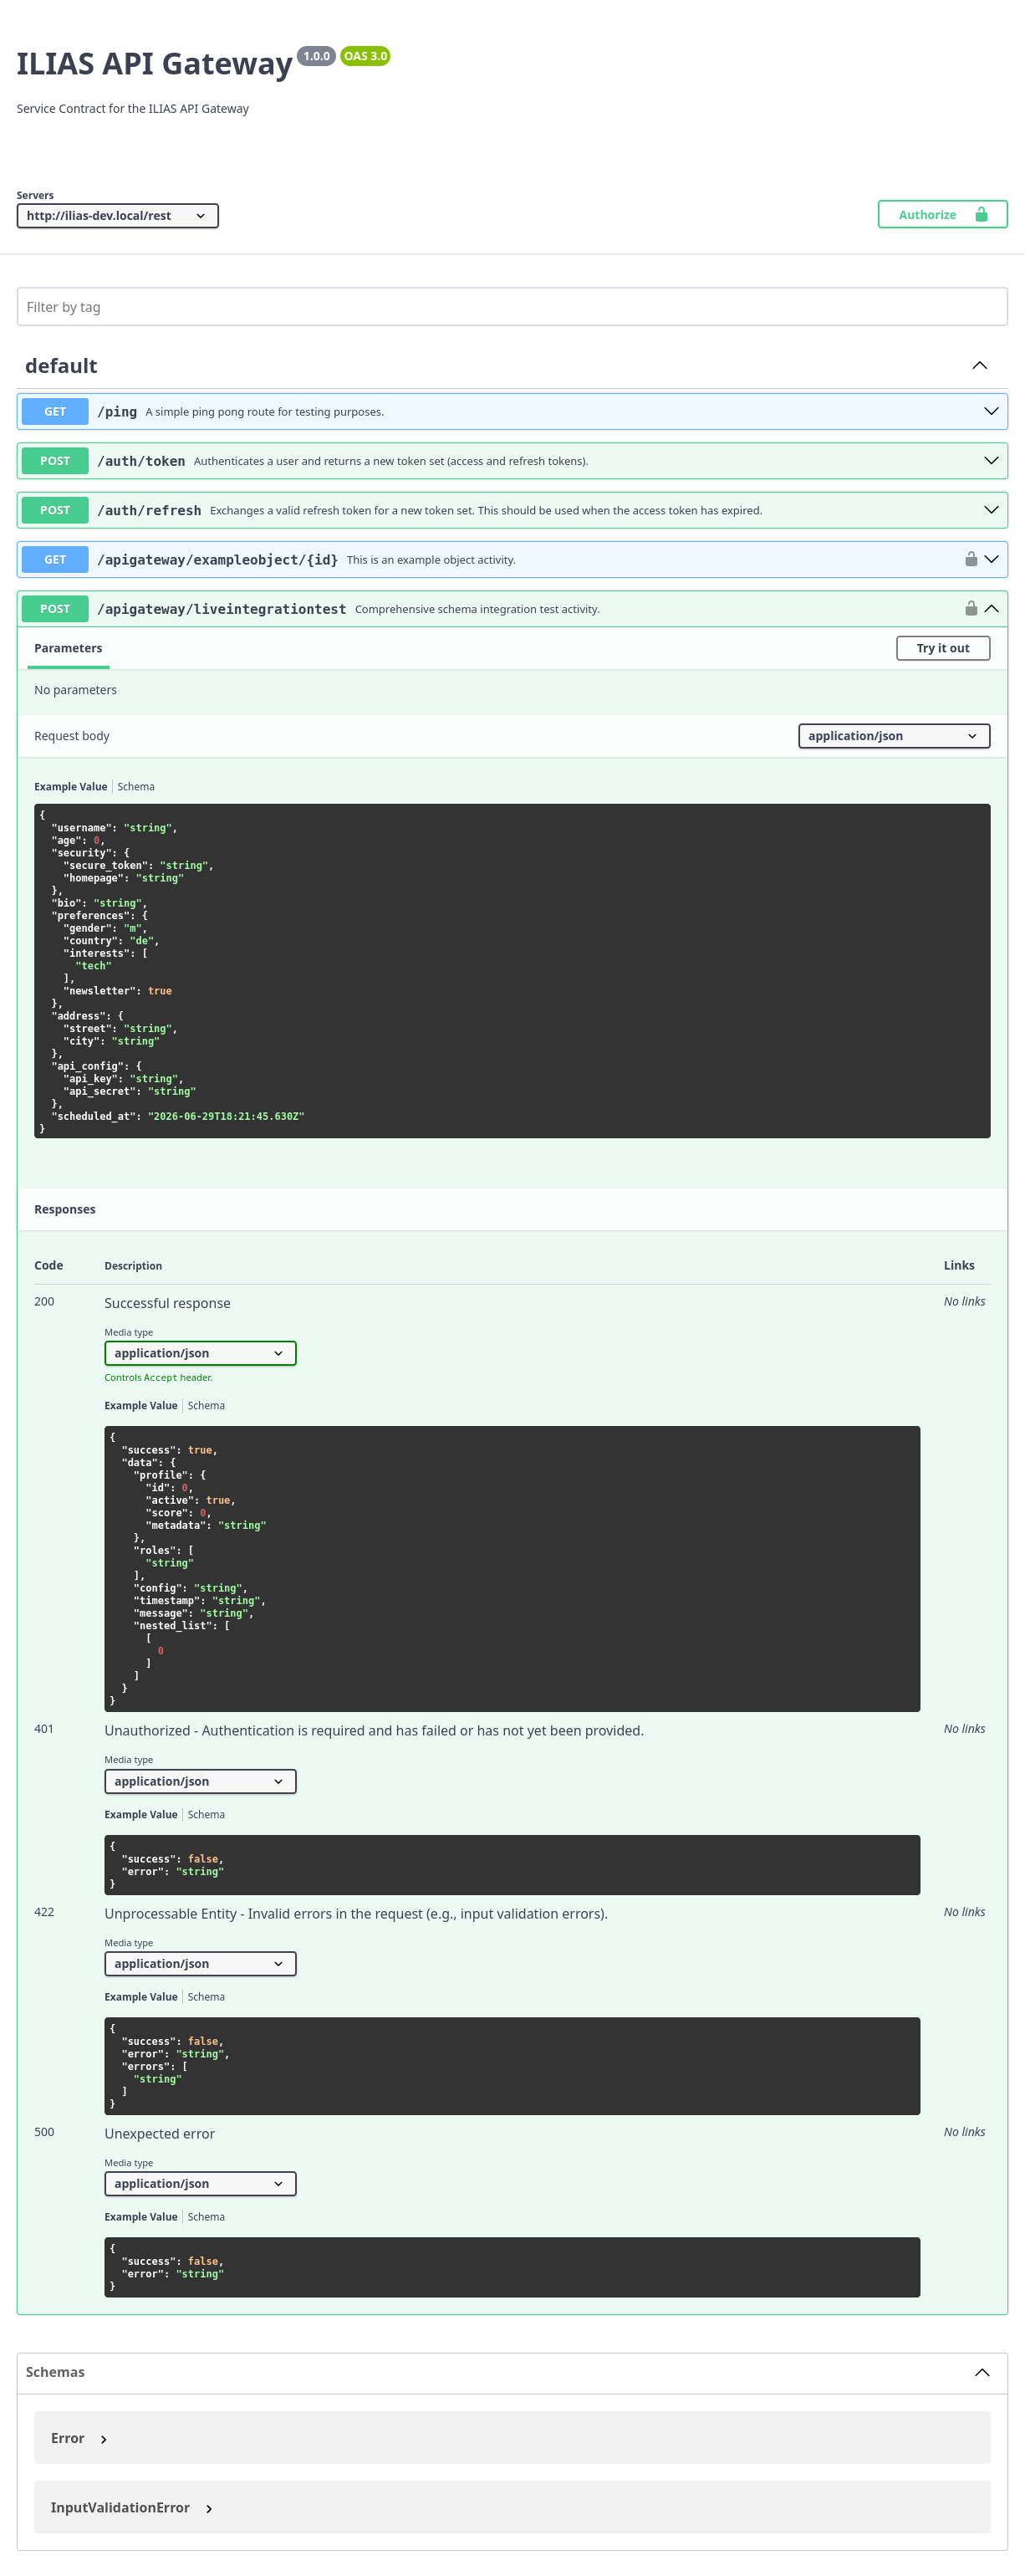Click lock icon on /apigateway/exampleobject/{id}
Screen dimensions: 1025x2576
click(970, 559)
